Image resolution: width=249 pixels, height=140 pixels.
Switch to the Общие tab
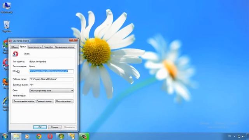click(x=14, y=47)
